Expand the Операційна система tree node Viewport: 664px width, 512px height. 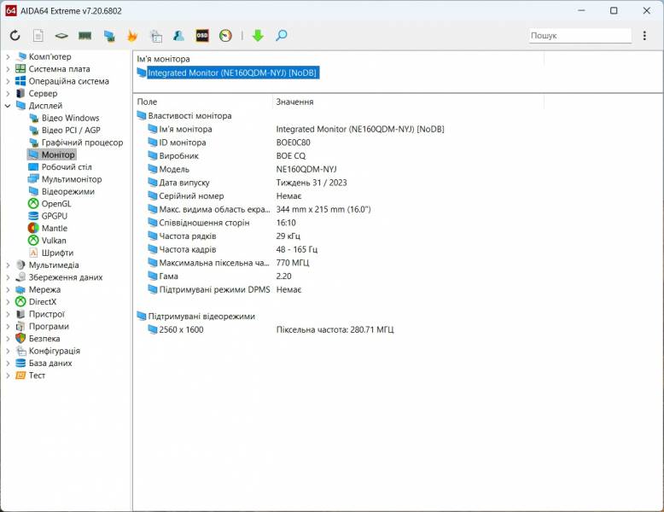tap(8, 81)
